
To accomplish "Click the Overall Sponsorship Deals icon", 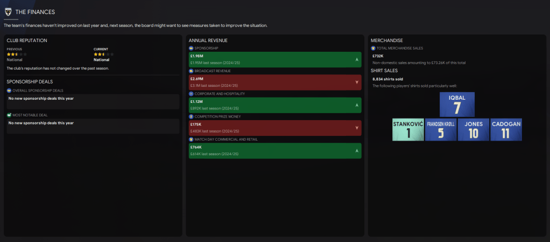I will point(9,91).
